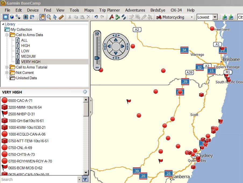The width and height of the screenshot is (243, 183).
Task: Click the sync transfer arrows icon
Action: [32, 17]
